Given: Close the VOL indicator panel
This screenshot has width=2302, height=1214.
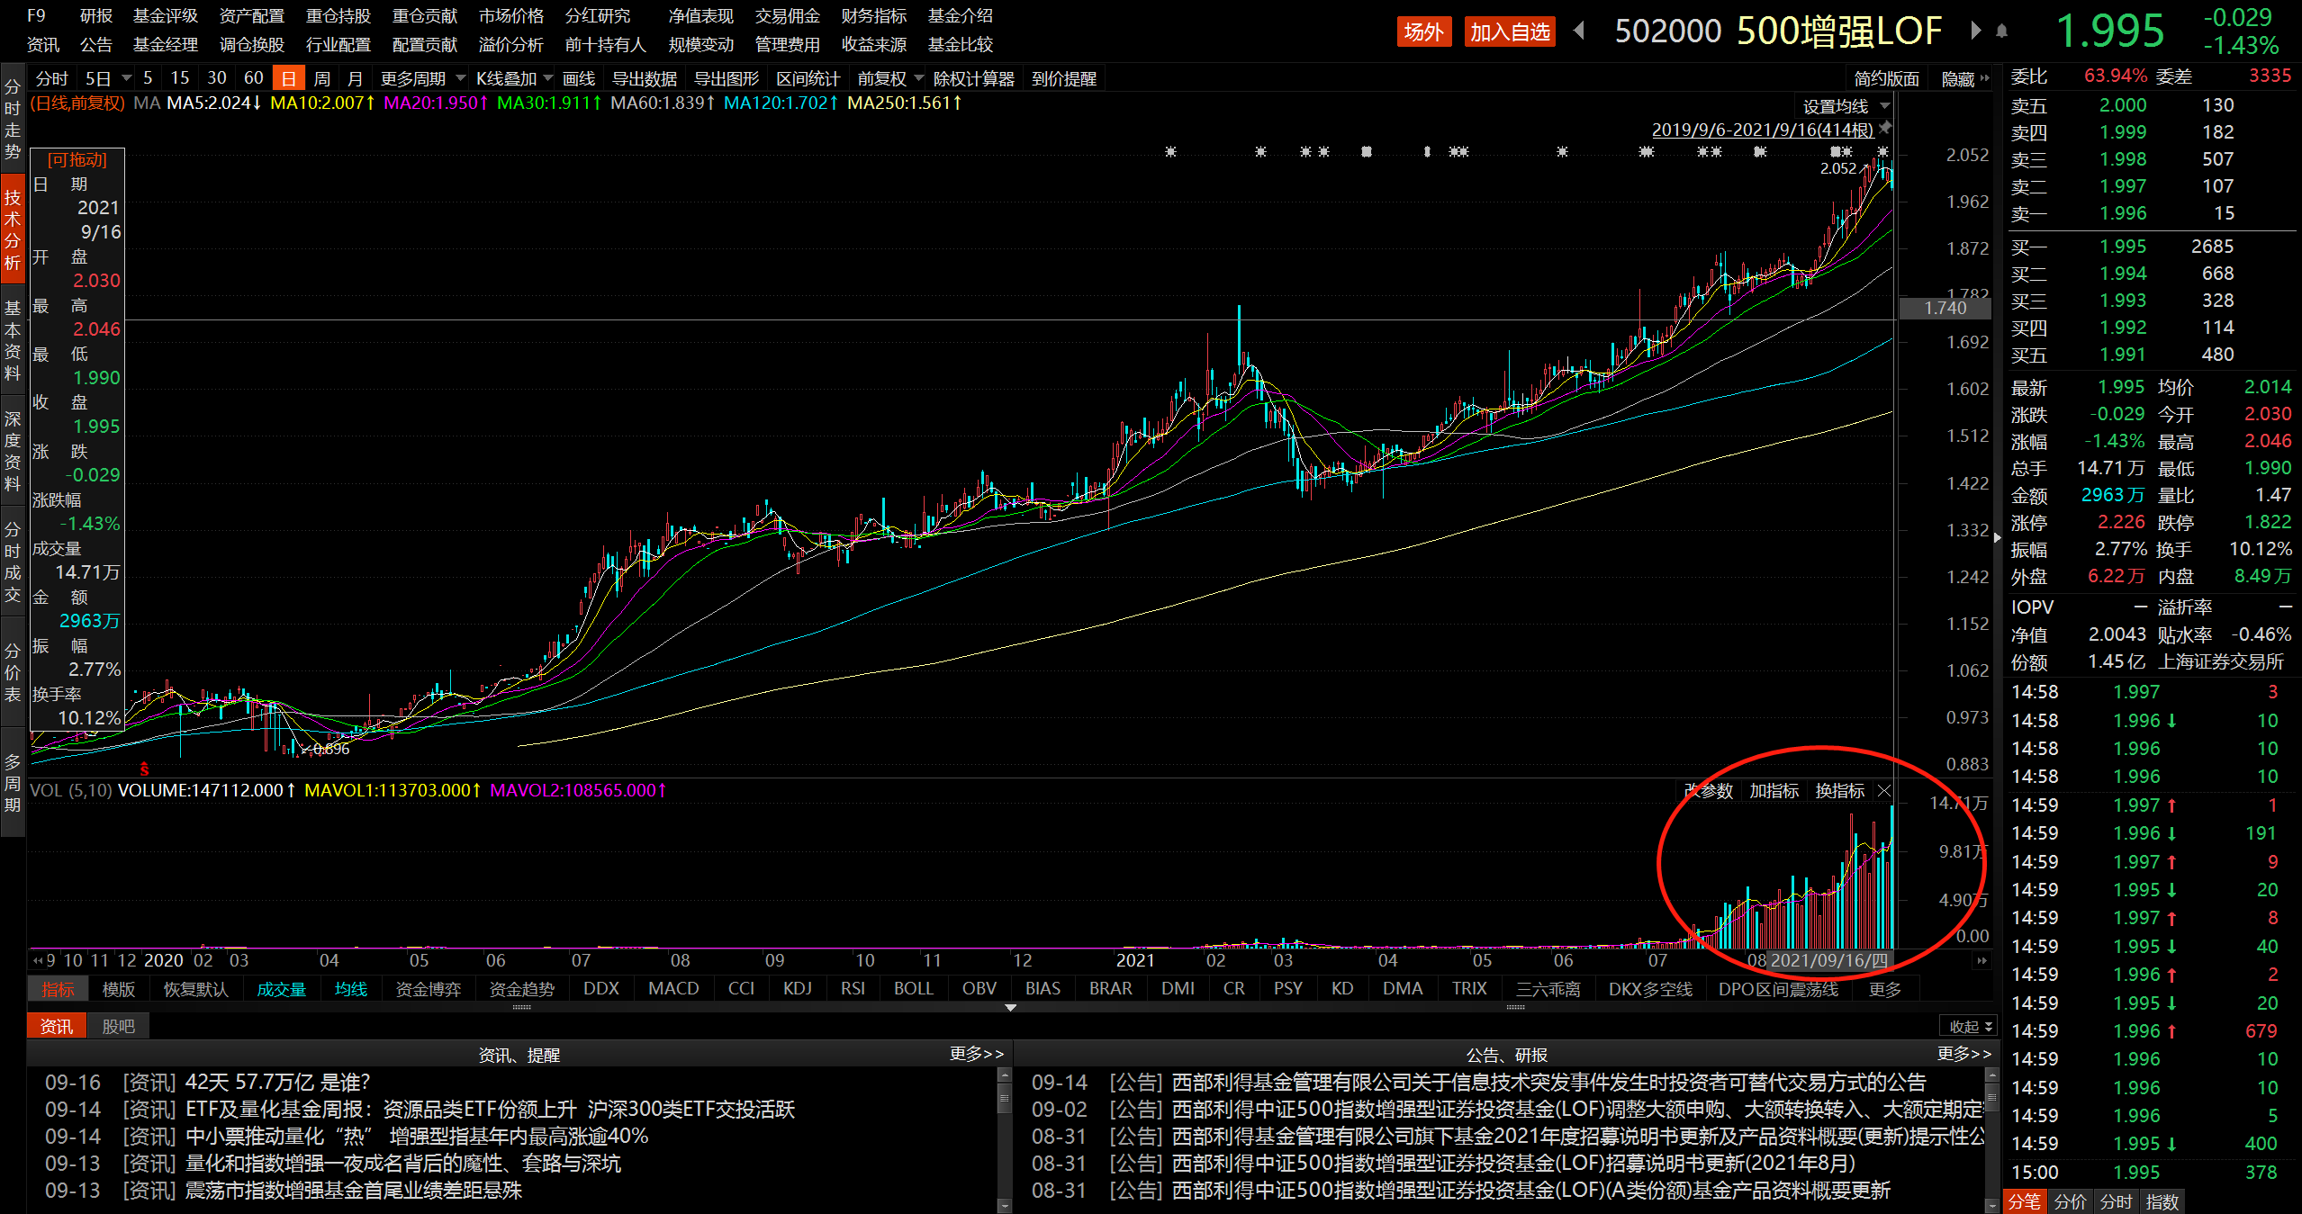Looking at the screenshot, I should click(x=1884, y=790).
